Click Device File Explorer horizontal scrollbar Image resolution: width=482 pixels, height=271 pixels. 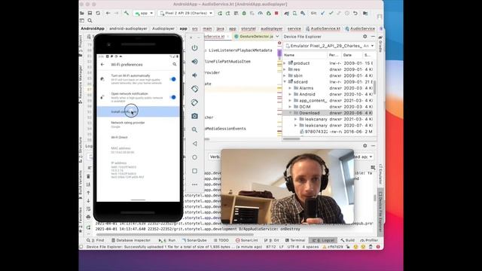(291, 139)
